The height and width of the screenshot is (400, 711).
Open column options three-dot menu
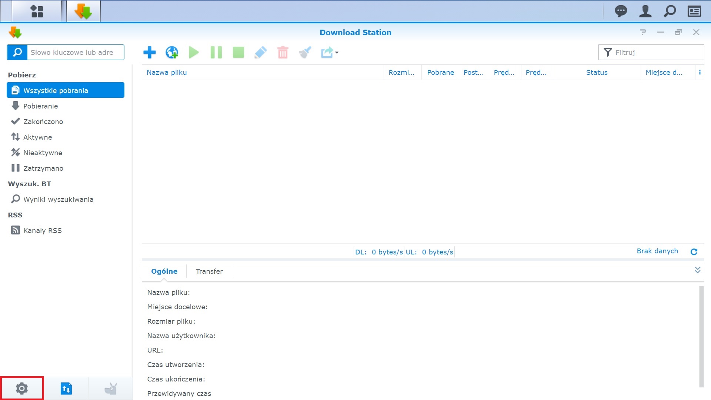pos(700,73)
